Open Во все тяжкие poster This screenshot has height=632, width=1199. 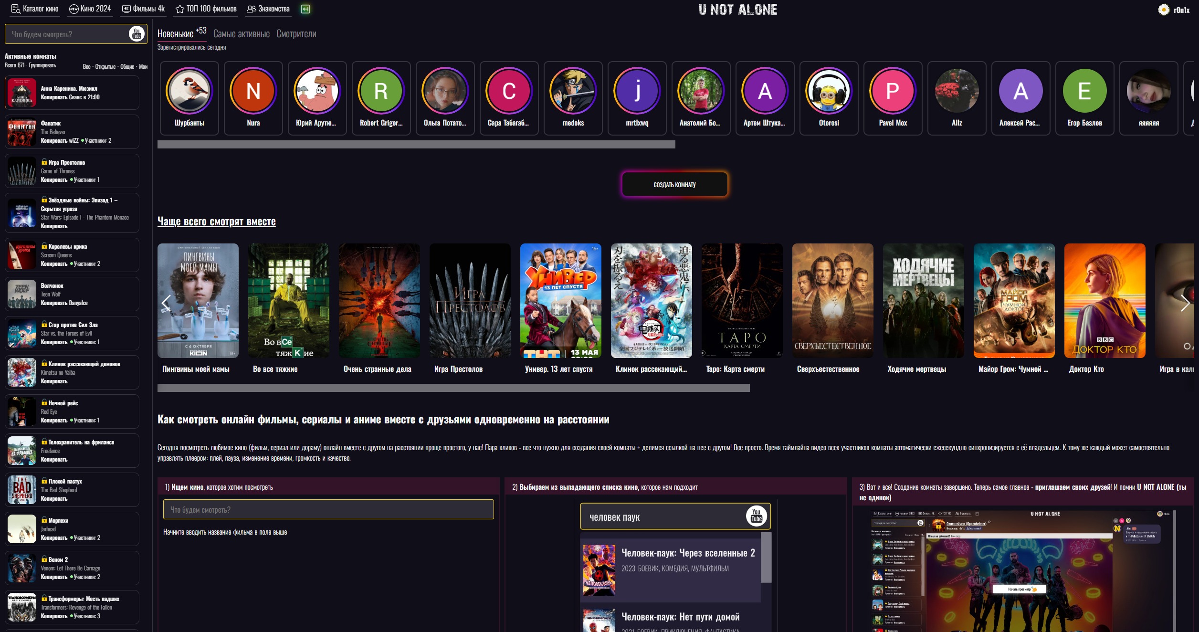[289, 301]
